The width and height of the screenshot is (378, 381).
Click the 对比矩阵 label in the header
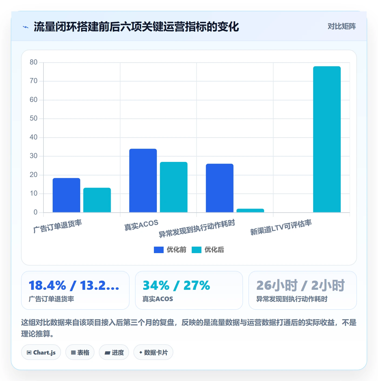(342, 26)
